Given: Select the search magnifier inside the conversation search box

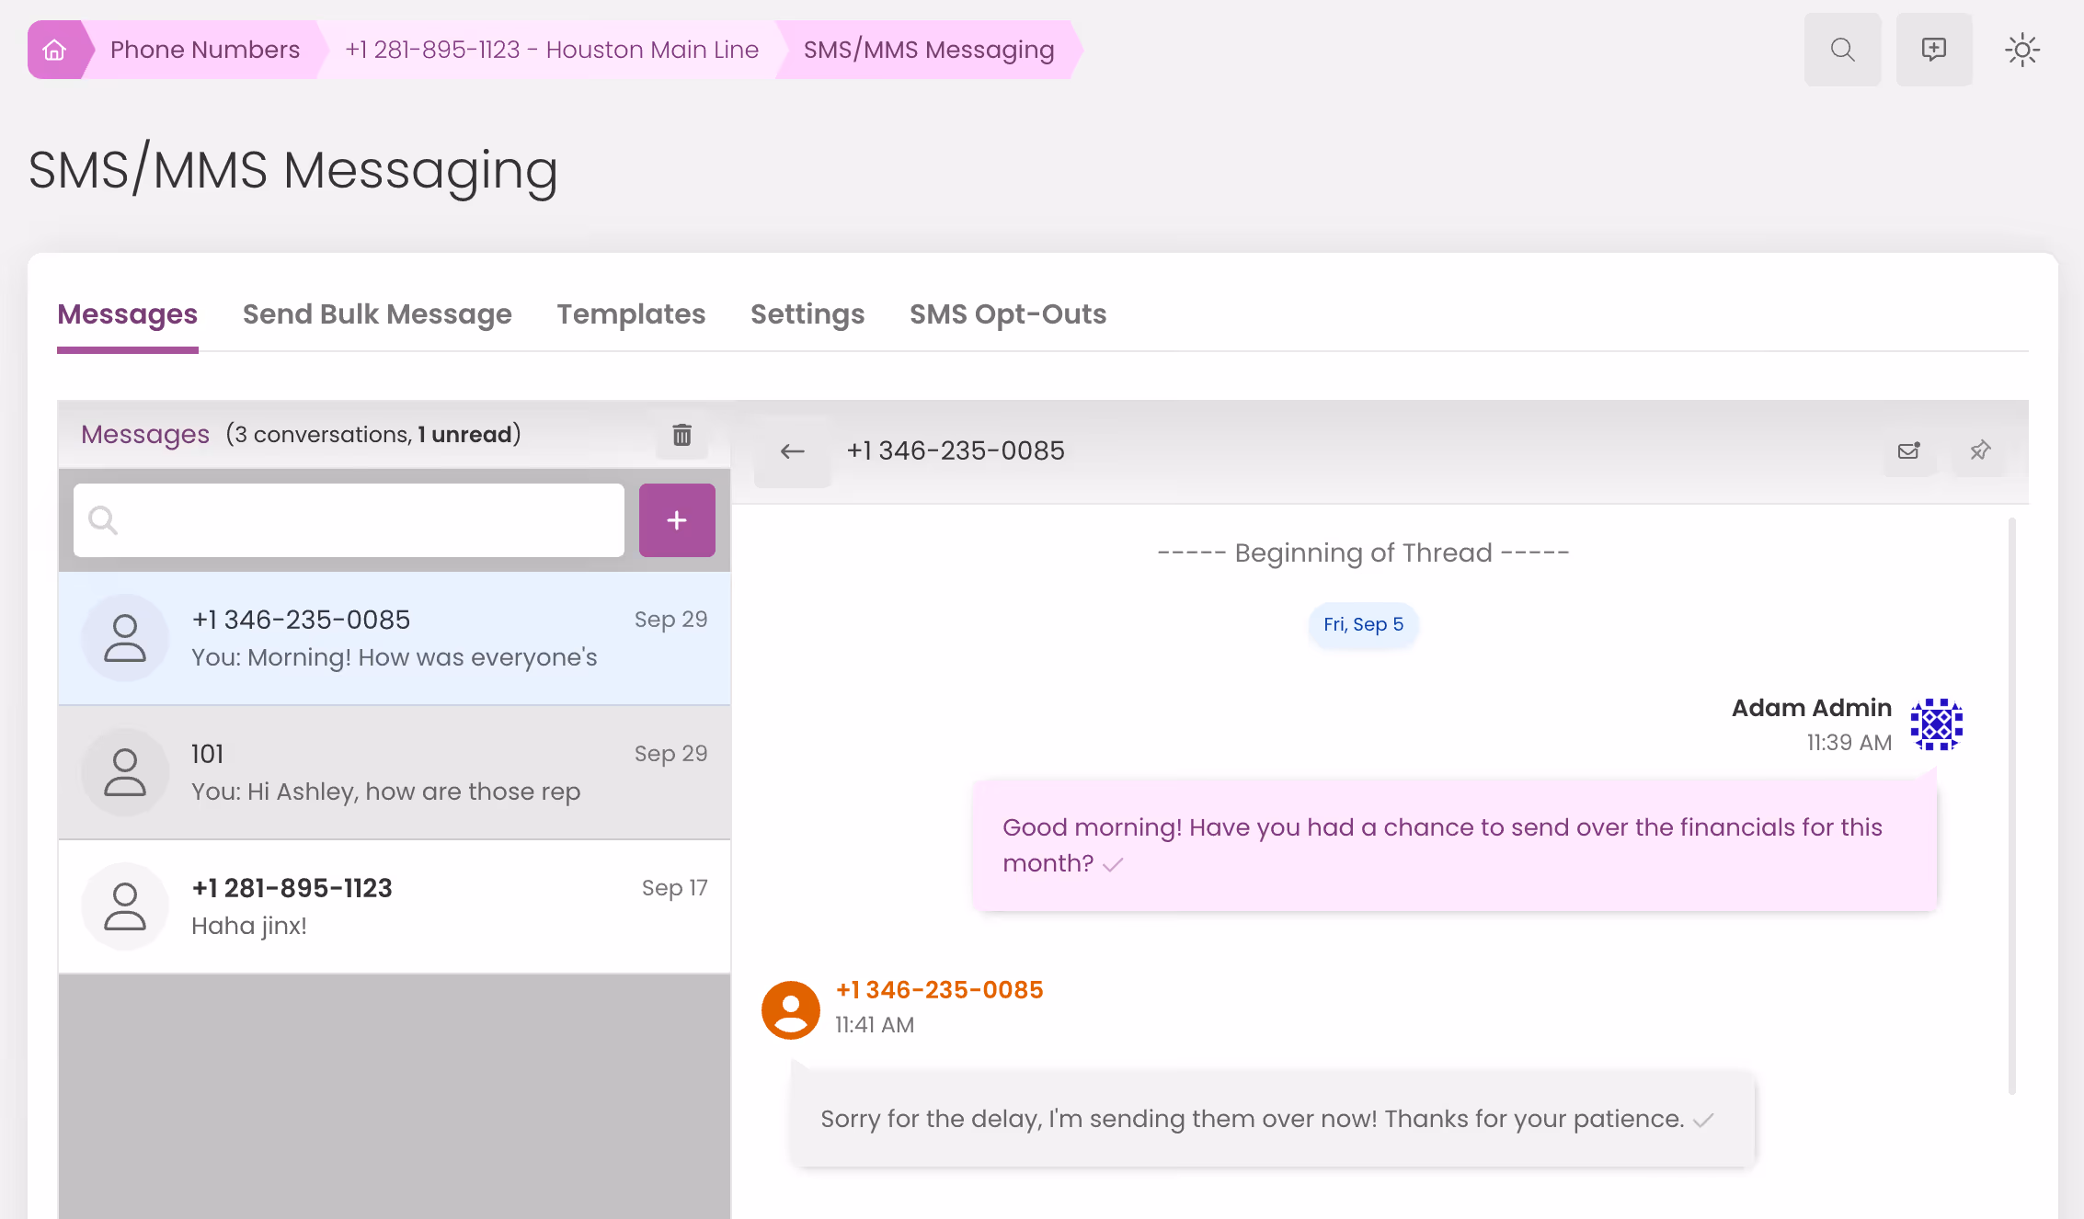Looking at the screenshot, I should tap(103, 520).
